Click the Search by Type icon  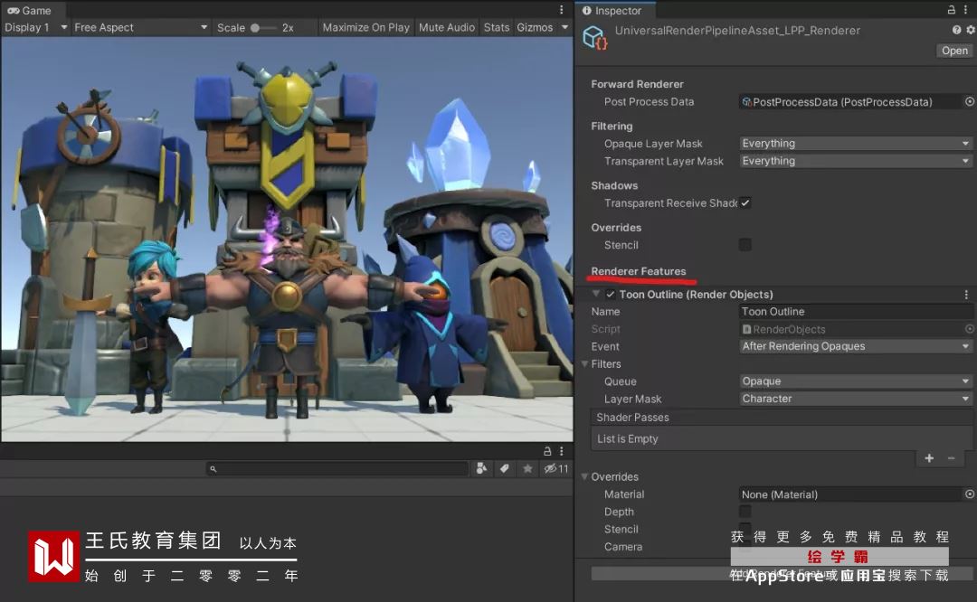pyautogui.click(x=481, y=469)
